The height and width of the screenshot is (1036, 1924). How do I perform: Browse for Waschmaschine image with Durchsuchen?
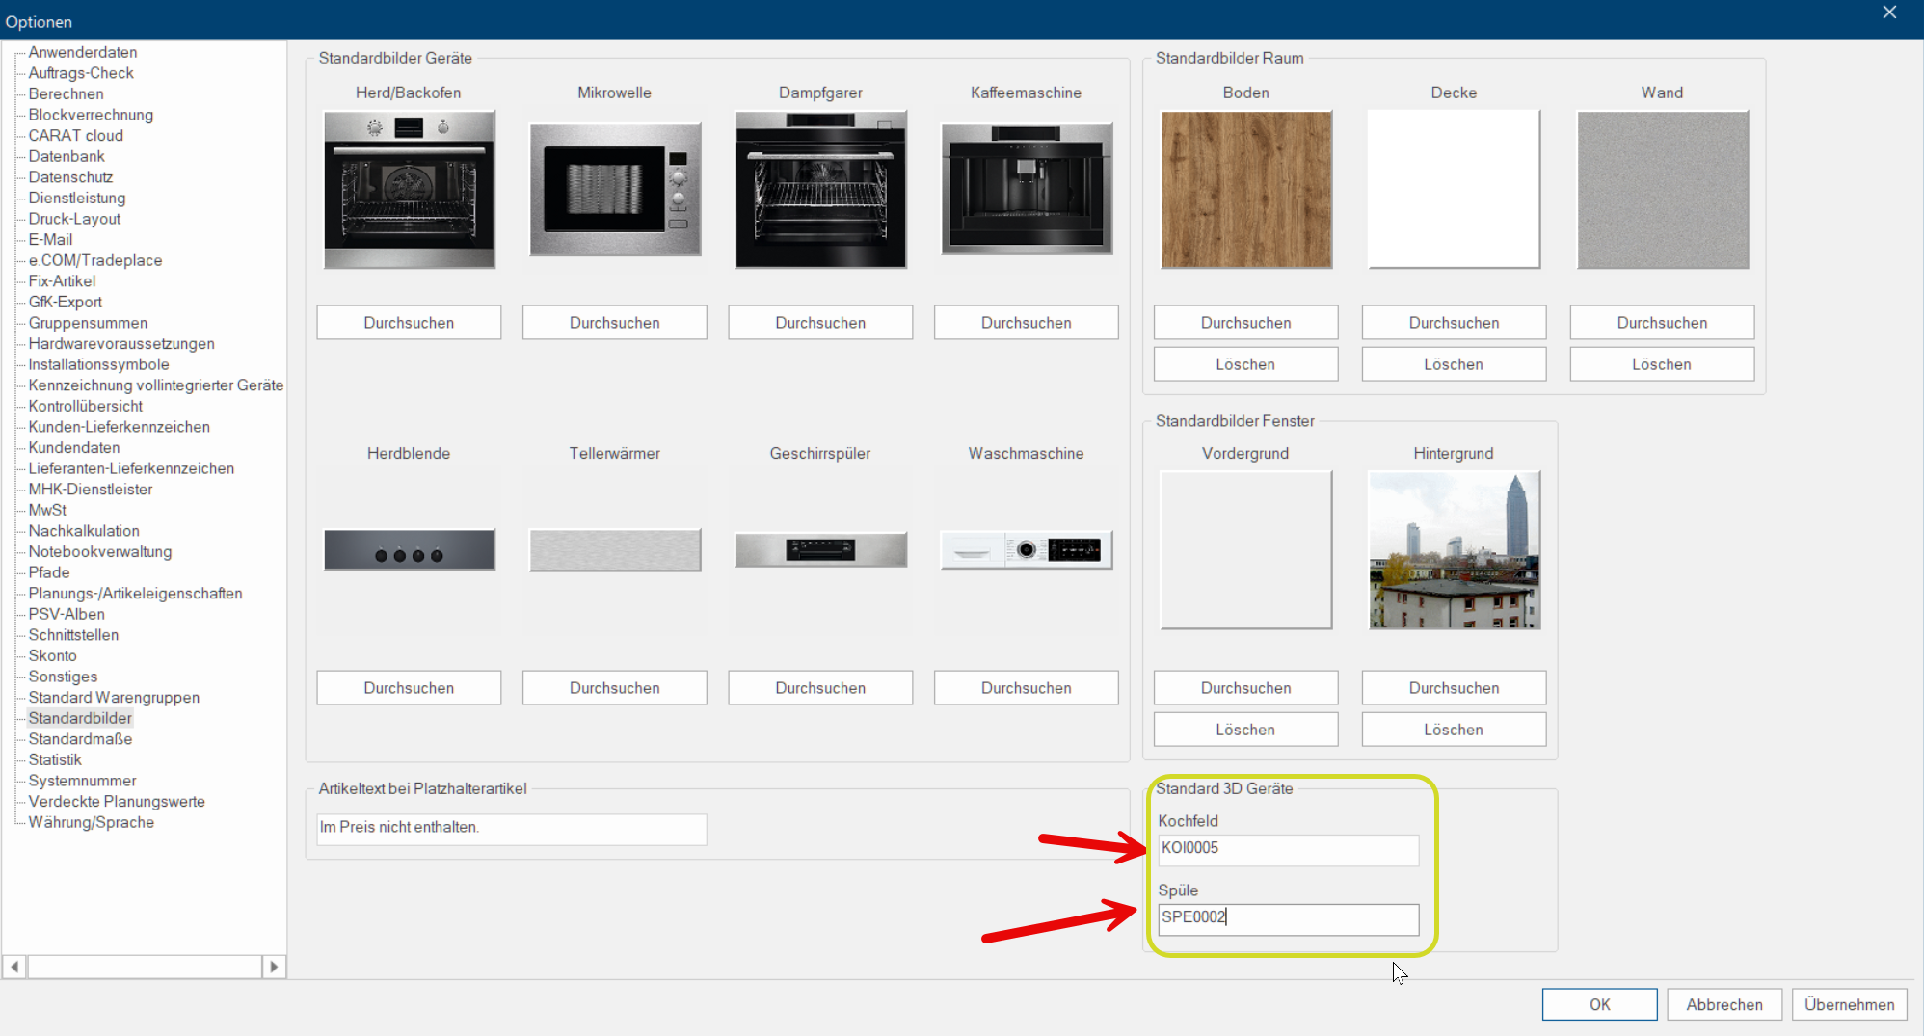point(1027,688)
